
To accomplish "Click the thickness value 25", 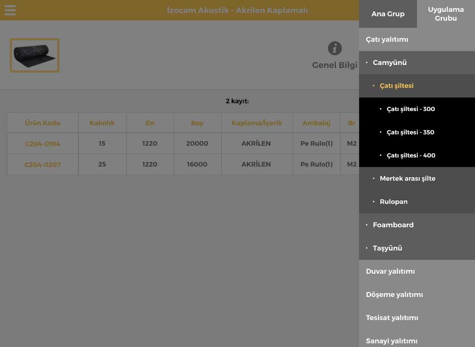I will coord(102,164).
